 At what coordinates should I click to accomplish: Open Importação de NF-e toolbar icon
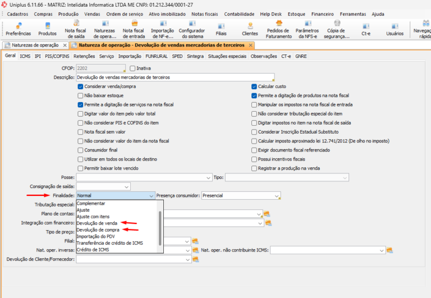point(163,29)
